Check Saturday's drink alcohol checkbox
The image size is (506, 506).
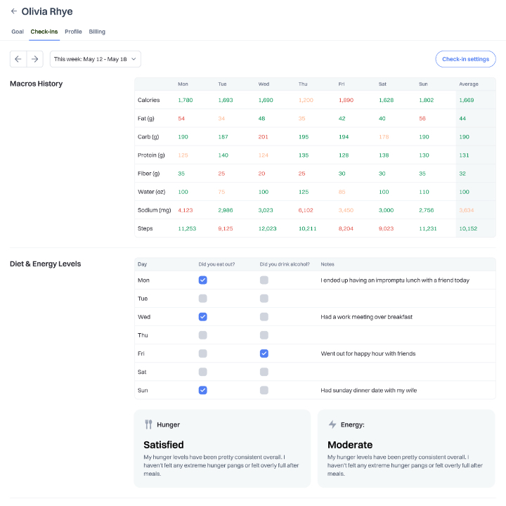[264, 372]
